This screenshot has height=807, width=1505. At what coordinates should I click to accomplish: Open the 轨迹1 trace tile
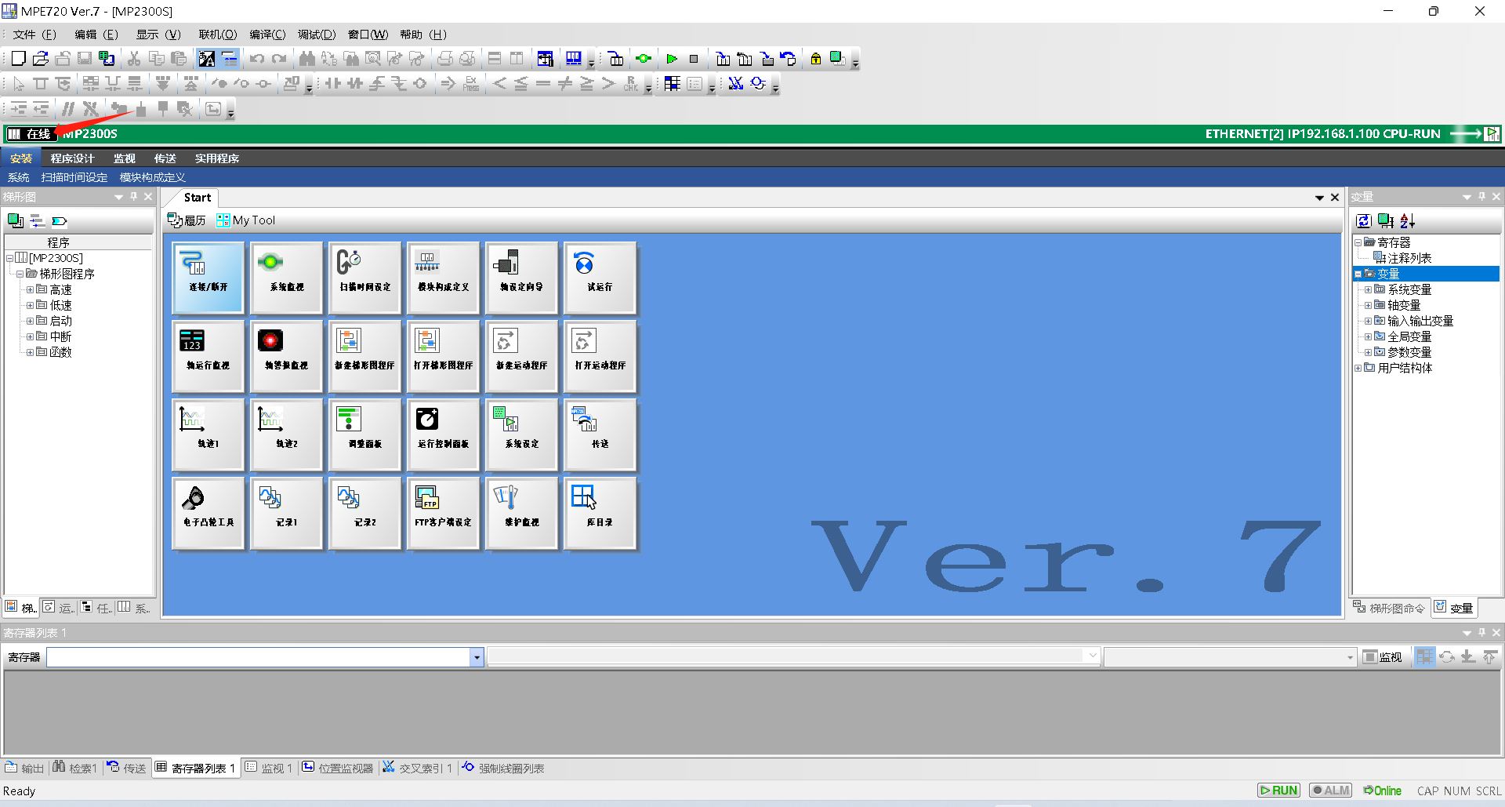point(208,434)
